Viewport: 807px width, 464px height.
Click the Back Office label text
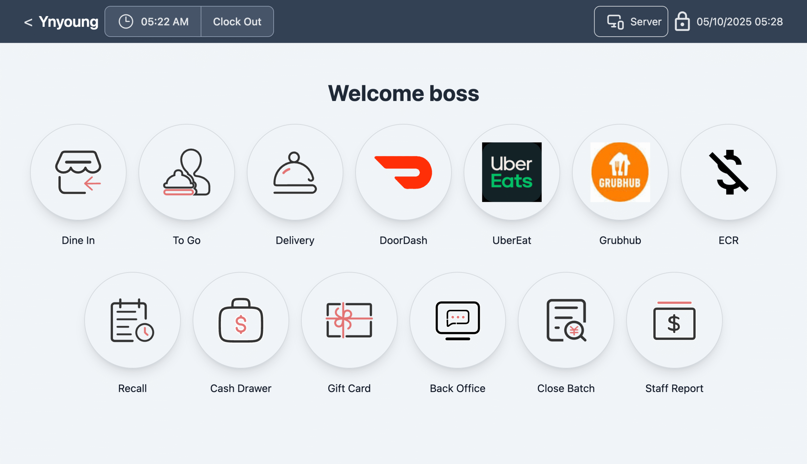(458, 389)
